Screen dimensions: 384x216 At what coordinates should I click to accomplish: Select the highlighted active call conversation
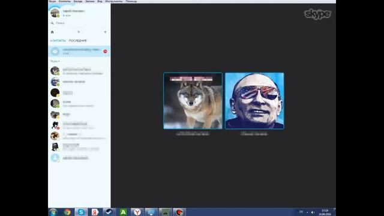[x=79, y=51]
